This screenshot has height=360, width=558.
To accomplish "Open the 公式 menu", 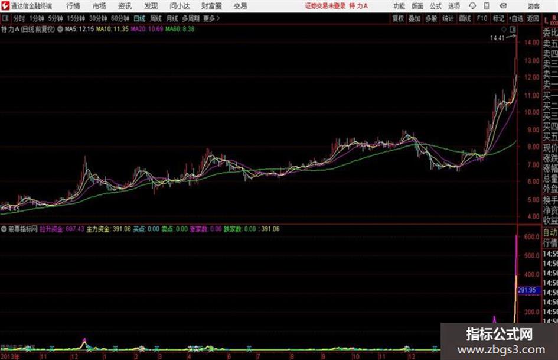I will (x=435, y=6).
